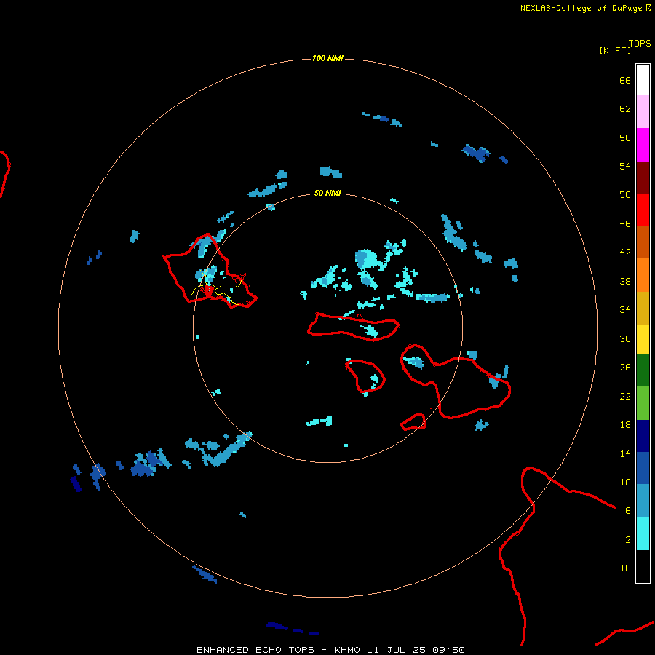Click the legend value 18
Image resolution: width=655 pixels, height=655 pixels.
(625, 425)
